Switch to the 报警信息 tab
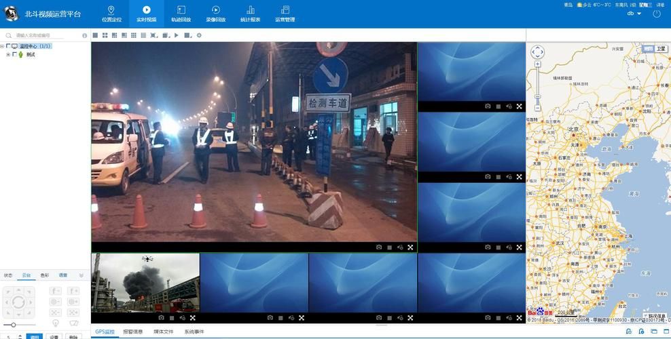The height and width of the screenshot is (339, 671). point(133,332)
